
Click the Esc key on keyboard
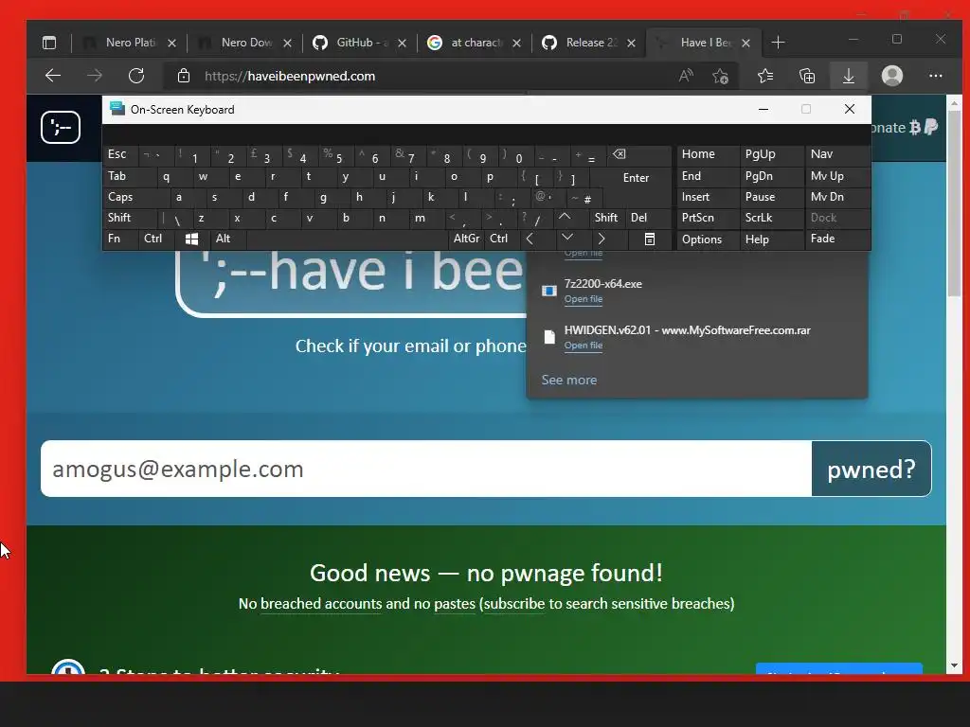point(120,154)
